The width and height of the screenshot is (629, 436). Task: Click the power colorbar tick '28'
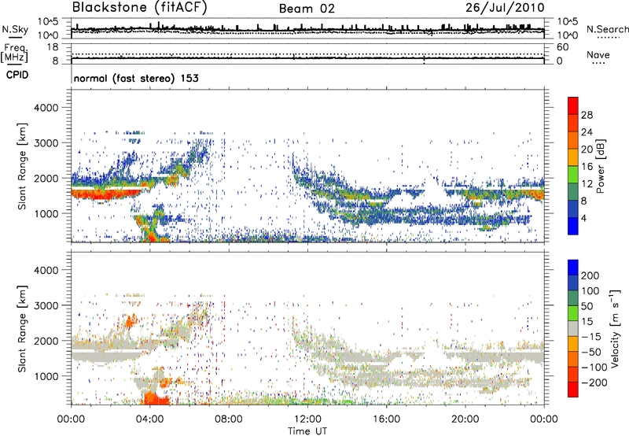[x=587, y=115]
